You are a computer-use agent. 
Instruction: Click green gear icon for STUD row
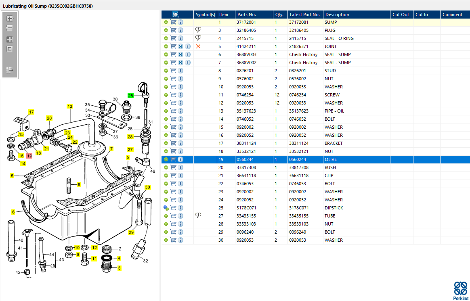coord(166,71)
